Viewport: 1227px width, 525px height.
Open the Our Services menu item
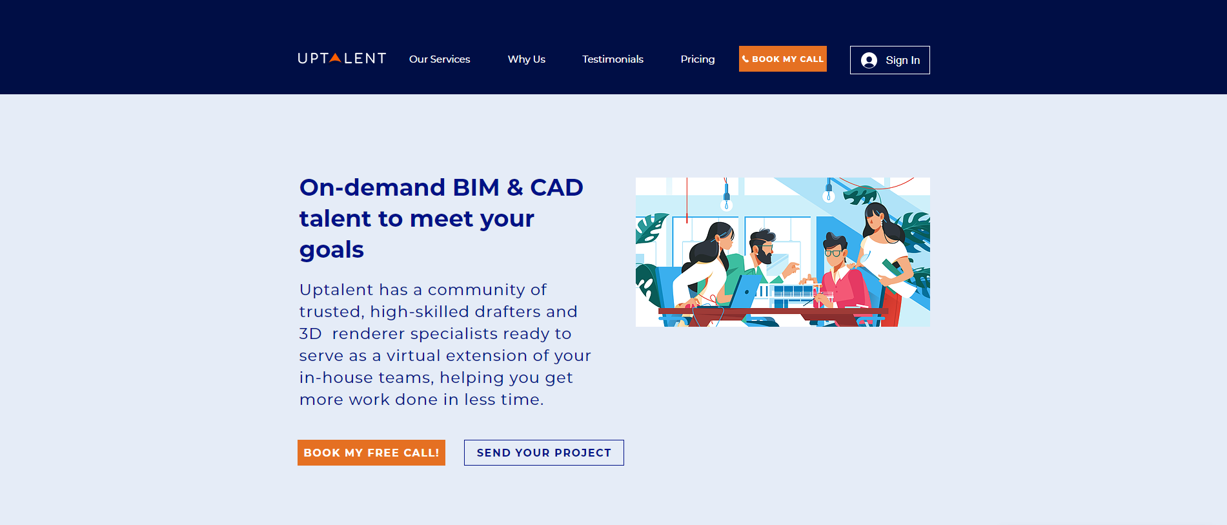point(440,59)
